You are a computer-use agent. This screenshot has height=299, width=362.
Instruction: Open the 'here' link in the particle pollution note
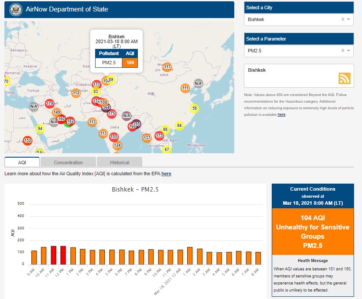tap(281, 114)
